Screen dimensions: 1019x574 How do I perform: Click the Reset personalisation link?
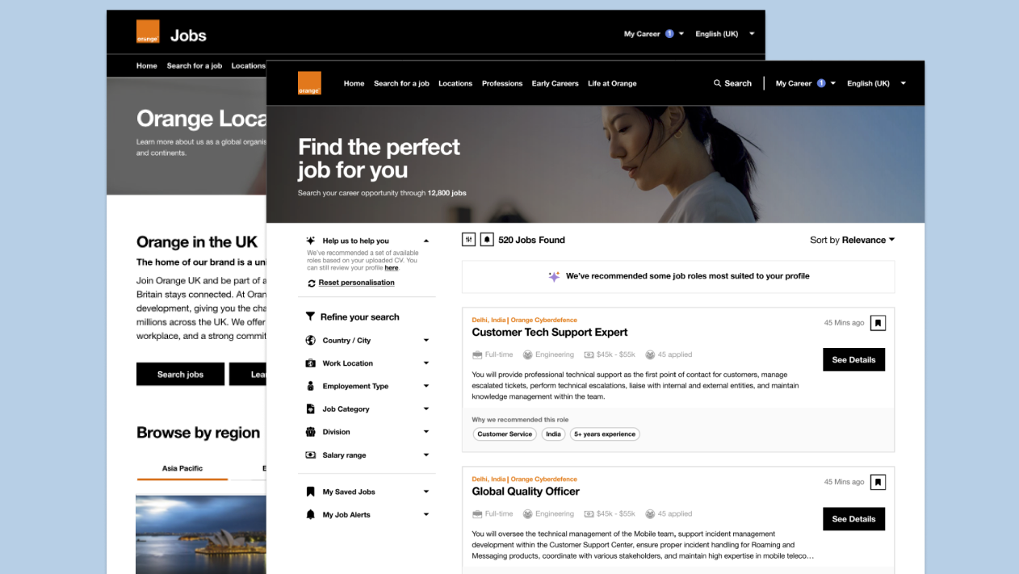(x=356, y=283)
